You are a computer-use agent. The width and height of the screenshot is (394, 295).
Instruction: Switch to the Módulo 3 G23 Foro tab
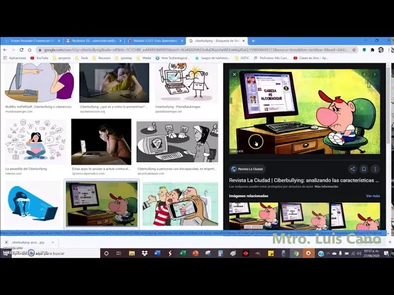(155, 41)
